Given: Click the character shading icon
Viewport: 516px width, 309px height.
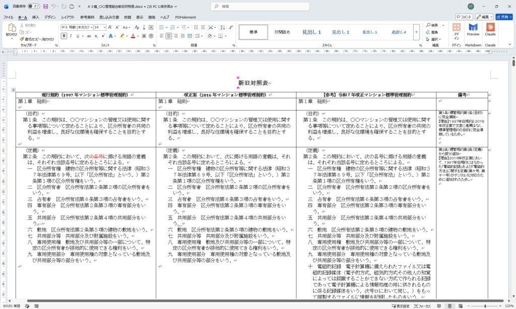Looking at the screenshot, I should (x=144, y=36).
